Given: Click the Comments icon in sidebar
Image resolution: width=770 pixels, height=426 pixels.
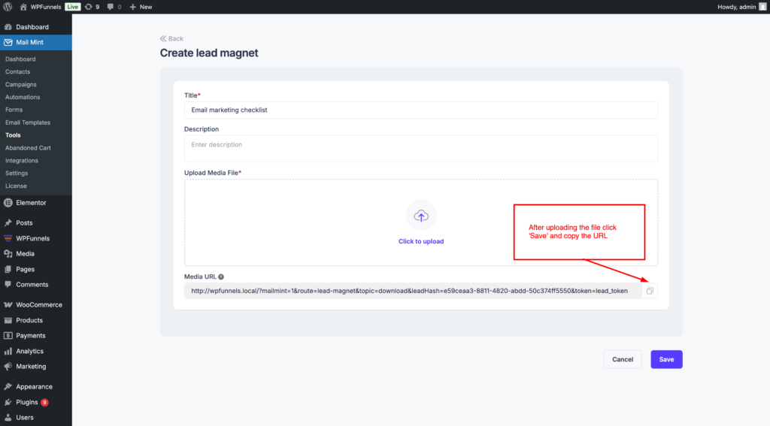Looking at the screenshot, I should pyautogui.click(x=8, y=285).
